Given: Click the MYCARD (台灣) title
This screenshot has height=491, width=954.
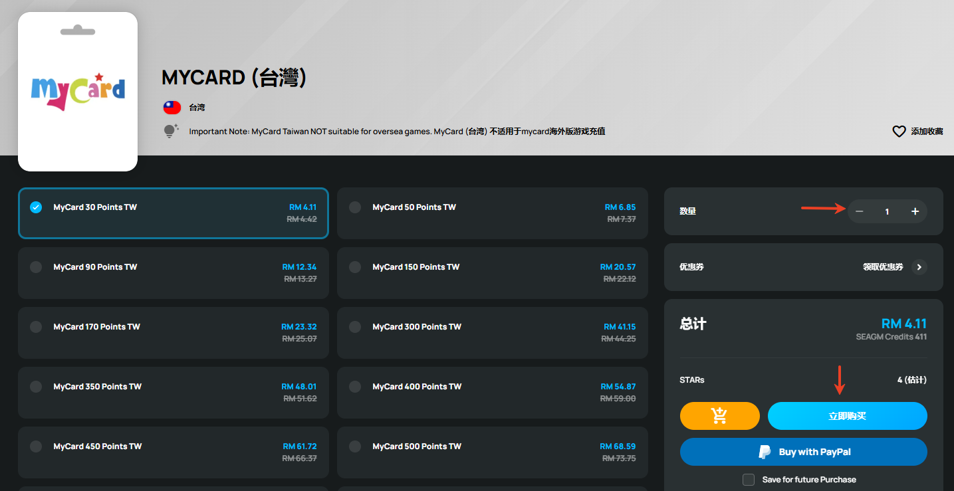Looking at the screenshot, I should point(234,78).
